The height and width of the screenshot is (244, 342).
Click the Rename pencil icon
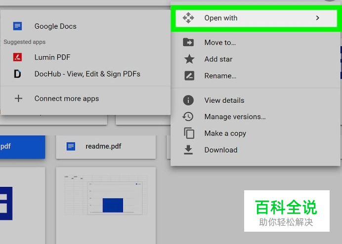(x=189, y=76)
